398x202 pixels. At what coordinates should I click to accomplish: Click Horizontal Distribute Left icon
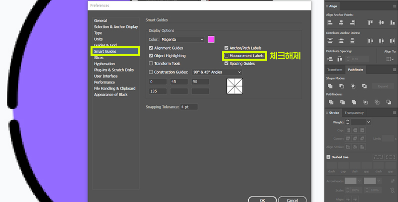(370, 41)
